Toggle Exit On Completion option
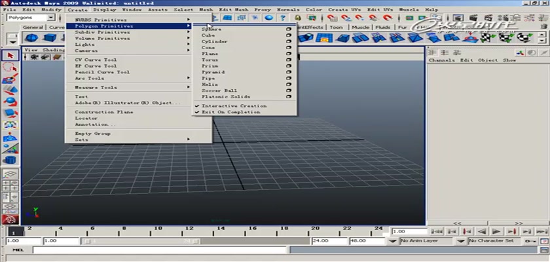This screenshot has width=550, height=262. tap(230, 112)
